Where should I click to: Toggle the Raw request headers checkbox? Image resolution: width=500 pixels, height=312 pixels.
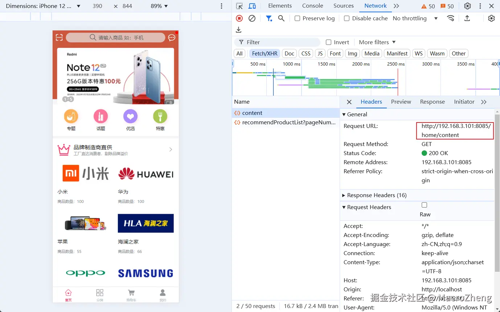point(424,205)
